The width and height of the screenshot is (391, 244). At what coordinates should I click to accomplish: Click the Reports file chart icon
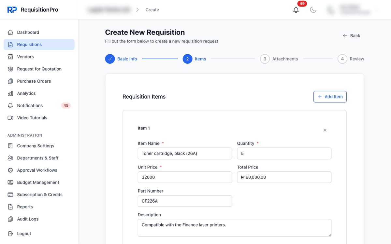(x=10, y=207)
